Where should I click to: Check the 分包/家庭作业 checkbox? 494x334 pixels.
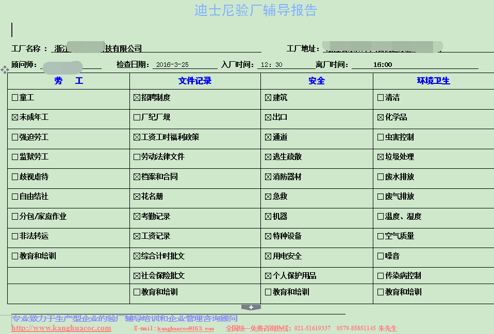pos(15,217)
